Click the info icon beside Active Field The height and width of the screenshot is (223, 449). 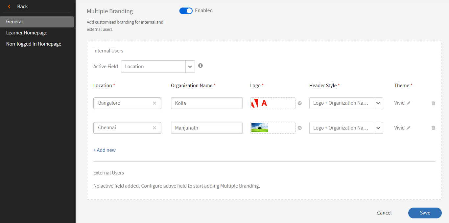pyautogui.click(x=201, y=66)
